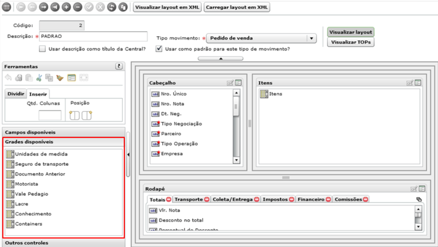Remove the Totais tab
438x247 pixels.
tap(168, 199)
